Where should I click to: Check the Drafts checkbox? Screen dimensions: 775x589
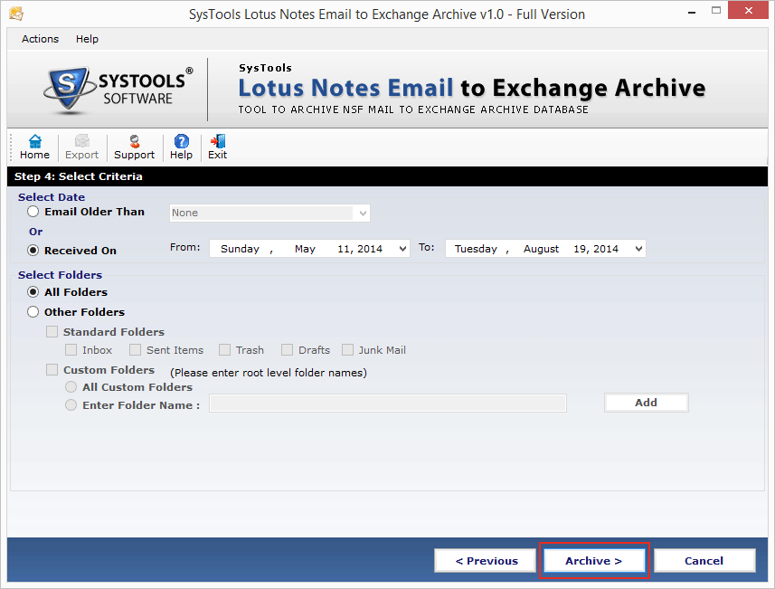point(287,349)
